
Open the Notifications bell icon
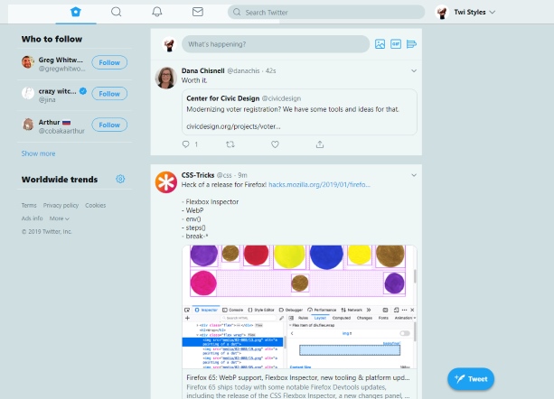(x=157, y=12)
